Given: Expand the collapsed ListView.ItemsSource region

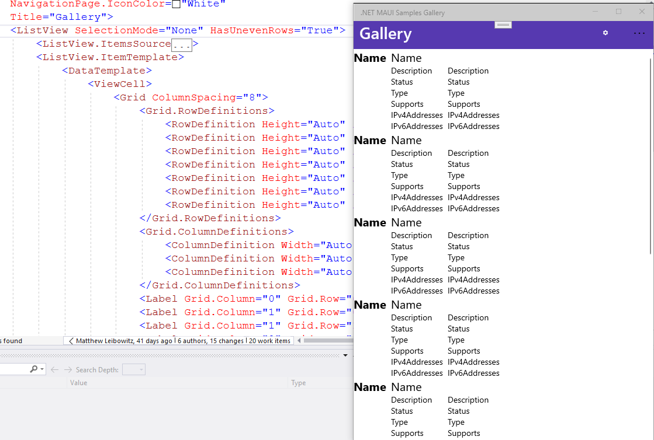Looking at the screenshot, I should point(181,44).
